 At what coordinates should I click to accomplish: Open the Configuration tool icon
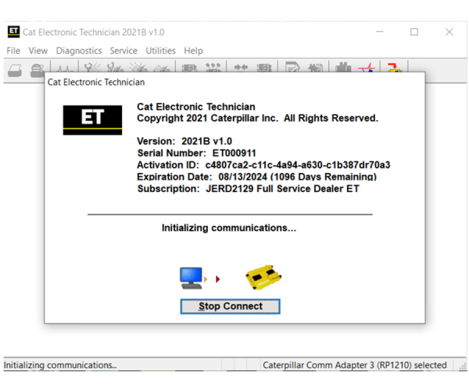(213, 67)
